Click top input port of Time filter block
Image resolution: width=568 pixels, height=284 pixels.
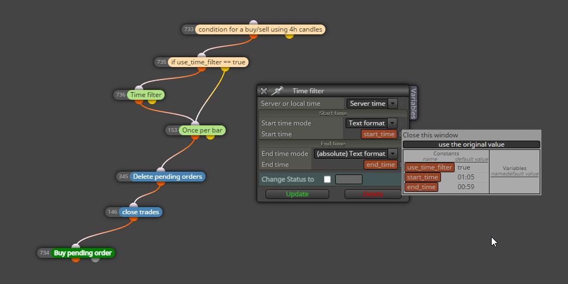139,89
